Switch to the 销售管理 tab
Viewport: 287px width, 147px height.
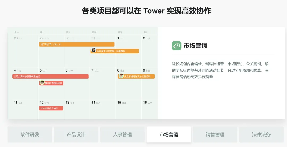[x=215, y=135]
